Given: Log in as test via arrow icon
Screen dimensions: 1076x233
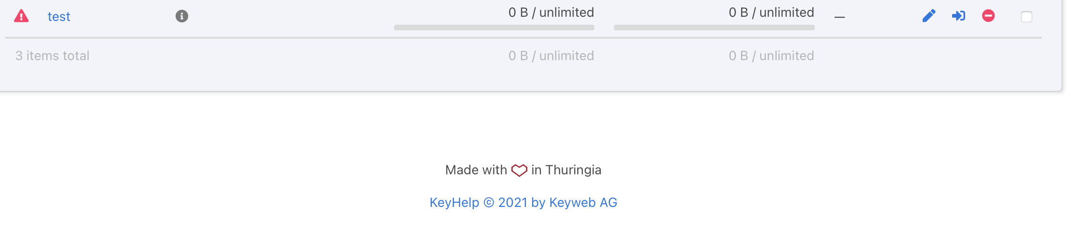Looking at the screenshot, I should pyautogui.click(x=958, y=16).
